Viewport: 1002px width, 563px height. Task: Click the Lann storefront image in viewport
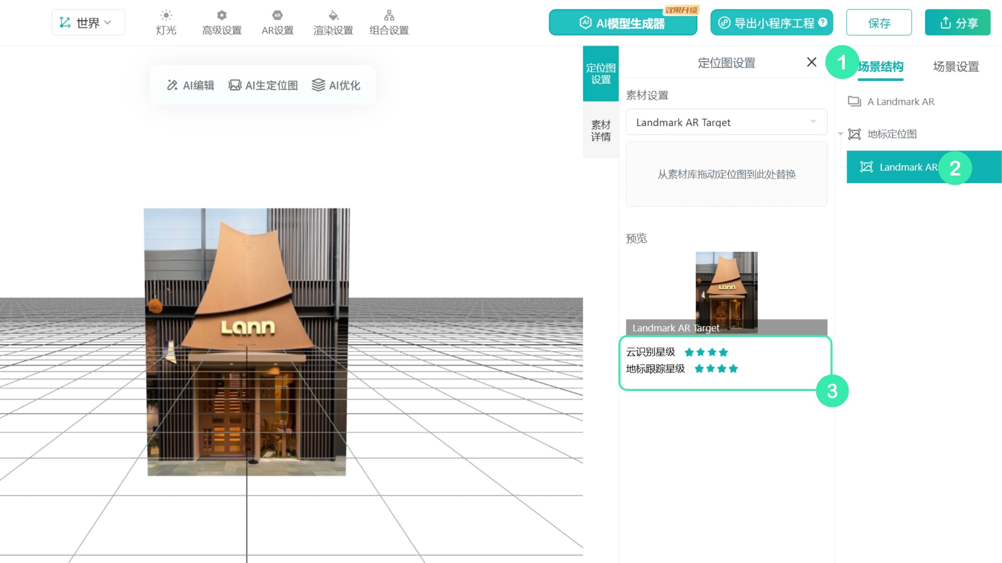[x=247, y=342]
